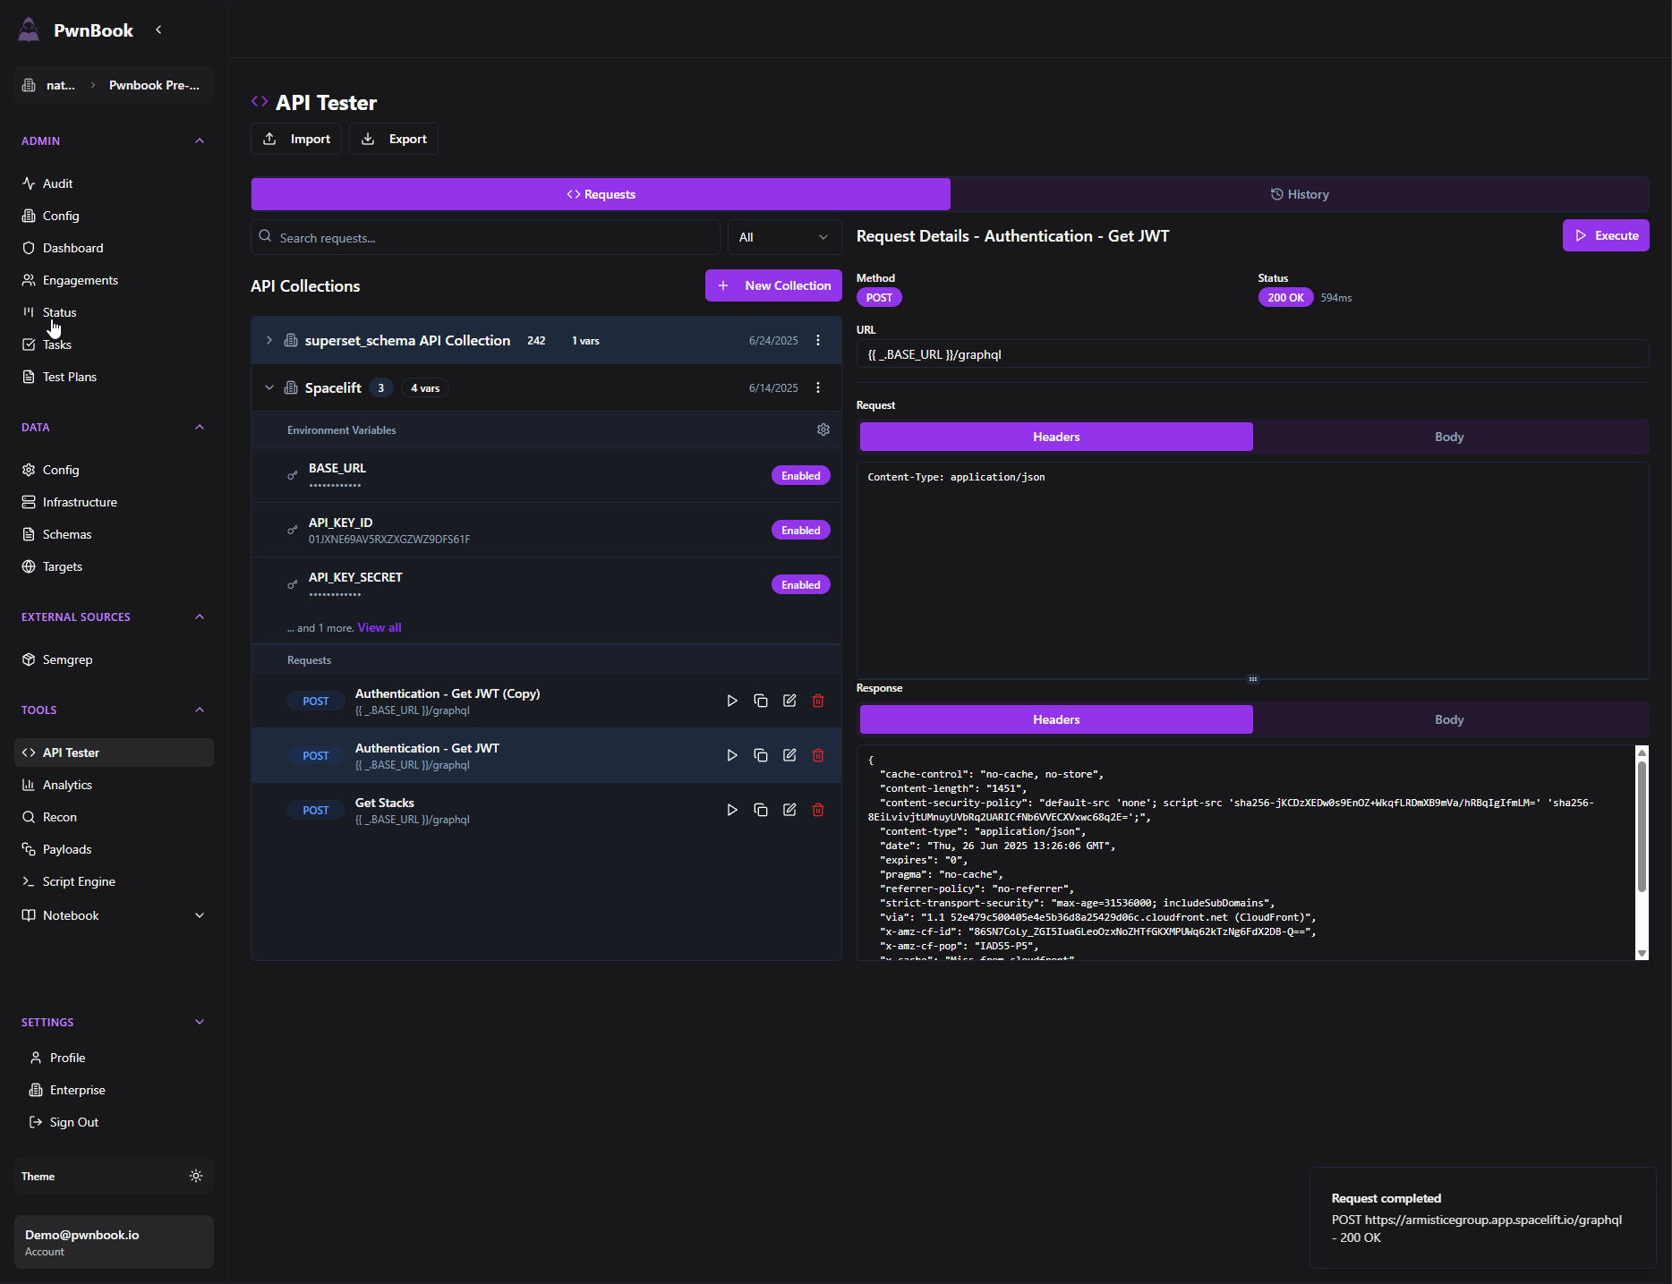The image size is (1672, 1284).
Task: Duplicate the Authentication - Get JWT request
Action: (761, 755)
